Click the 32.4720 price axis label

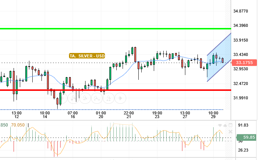(x=240, y=83)
